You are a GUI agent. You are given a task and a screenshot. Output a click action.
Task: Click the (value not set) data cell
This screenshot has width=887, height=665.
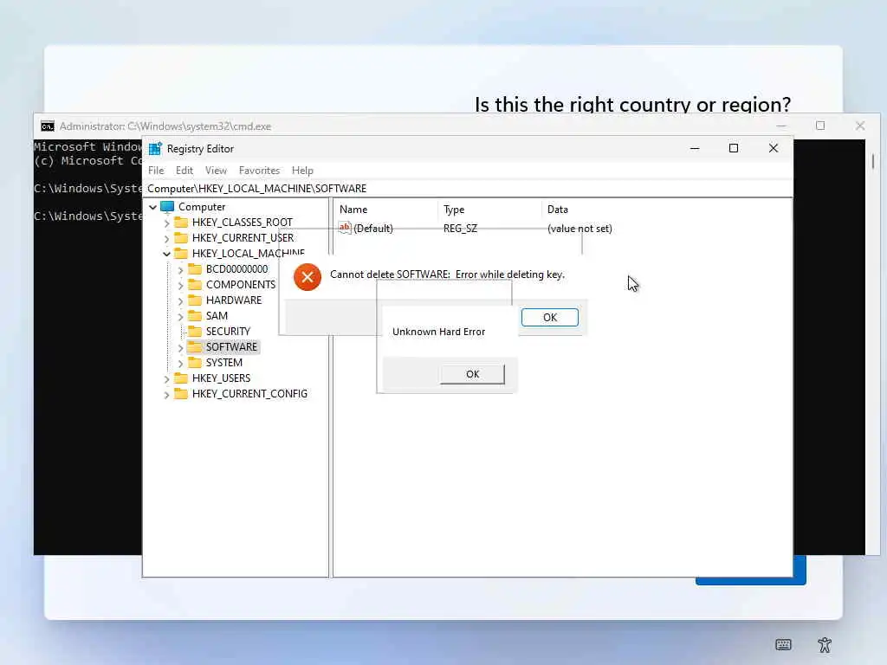579,229
